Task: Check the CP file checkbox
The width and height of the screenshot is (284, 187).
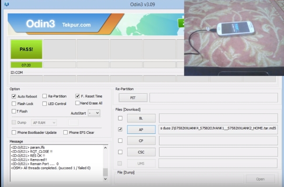Action: pyautogui.click(x=120, y=140)
